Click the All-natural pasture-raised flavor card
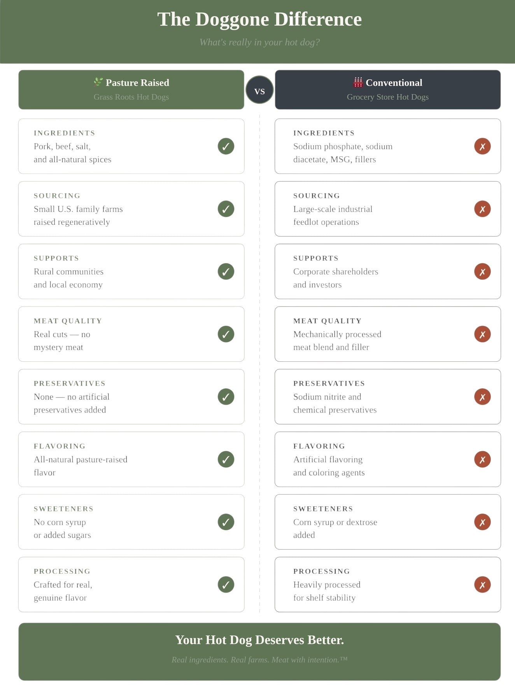This screenshot has width=515, height=687. 131,459
